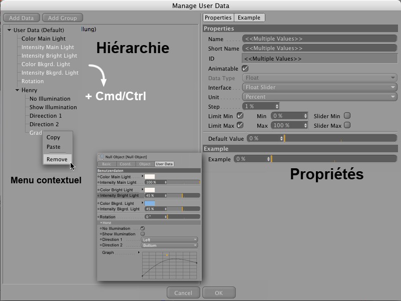Toggle the Animatable checkbox

pyautogui.click(x=245, y=68)
